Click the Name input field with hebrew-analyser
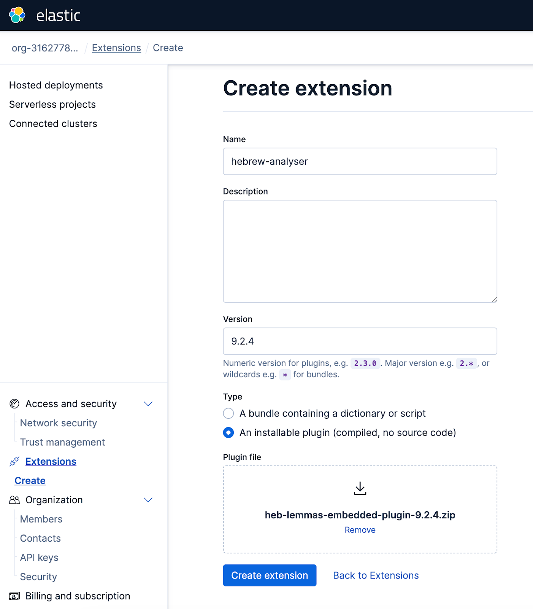Viewport: 533px width, 609px height. 360,161
